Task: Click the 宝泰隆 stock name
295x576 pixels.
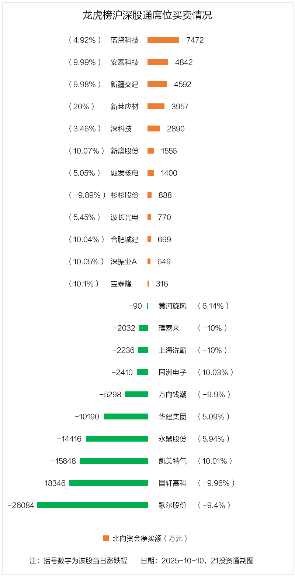Action: point(121,284)
